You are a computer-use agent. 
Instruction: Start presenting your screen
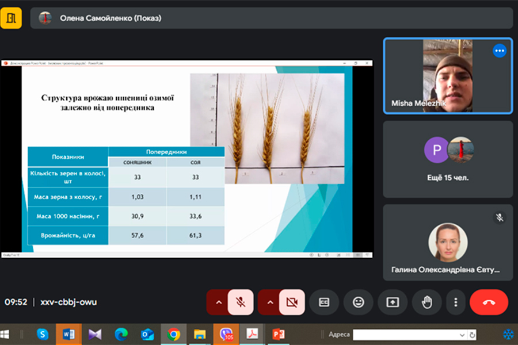tap(393, 302)
